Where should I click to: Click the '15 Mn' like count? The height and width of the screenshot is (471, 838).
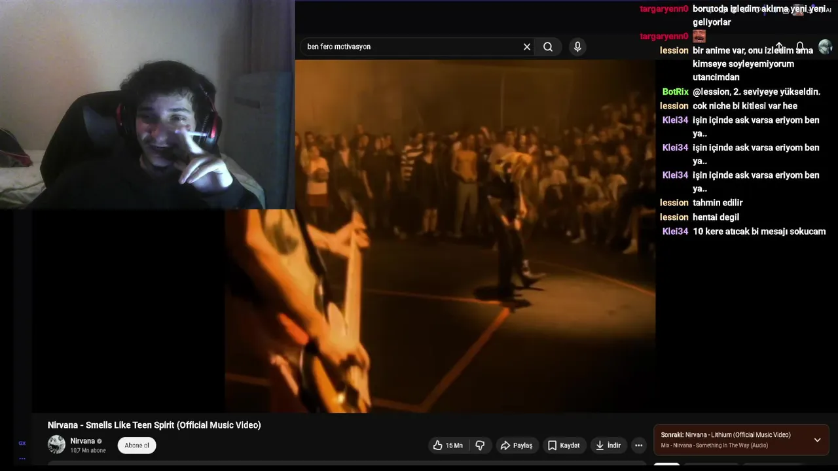454,445
